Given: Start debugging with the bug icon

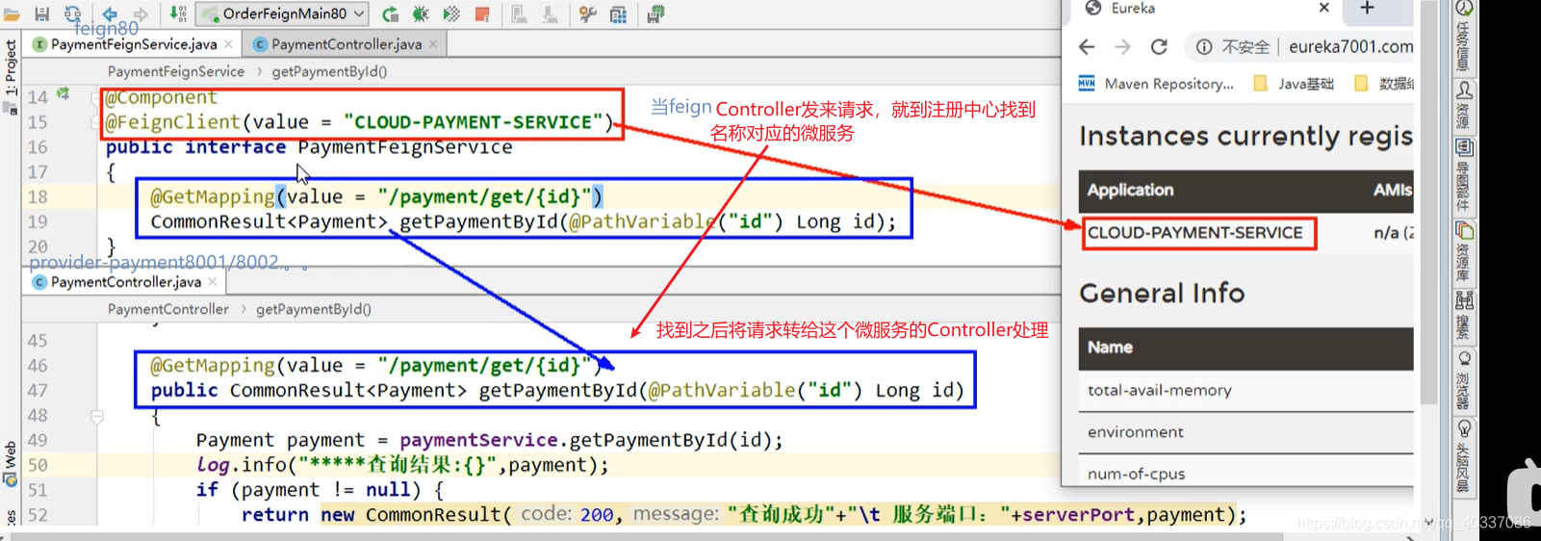Looking at the screenshot, I should pyautogui.click(x=421, y=14).
